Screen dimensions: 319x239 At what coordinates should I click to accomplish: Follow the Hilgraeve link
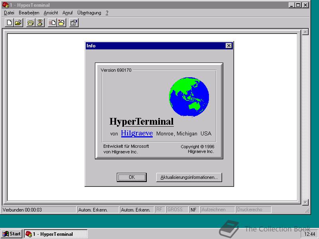137,133
